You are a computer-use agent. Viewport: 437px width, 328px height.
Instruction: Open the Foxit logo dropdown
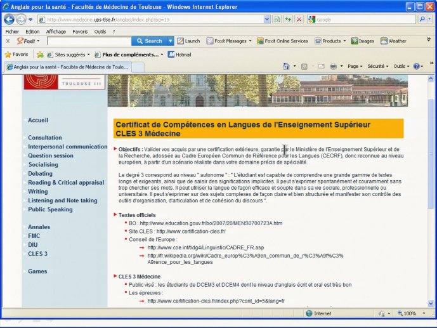point(29,41)
